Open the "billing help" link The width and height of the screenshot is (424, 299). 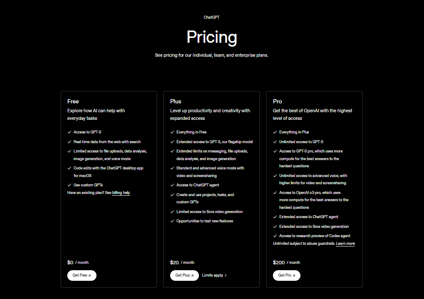coord(121,192)
